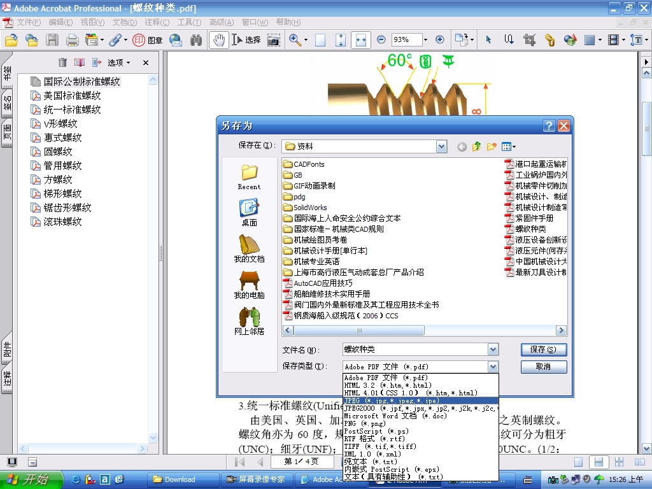Click the Delete bookmark trash icon

point(62,62)
